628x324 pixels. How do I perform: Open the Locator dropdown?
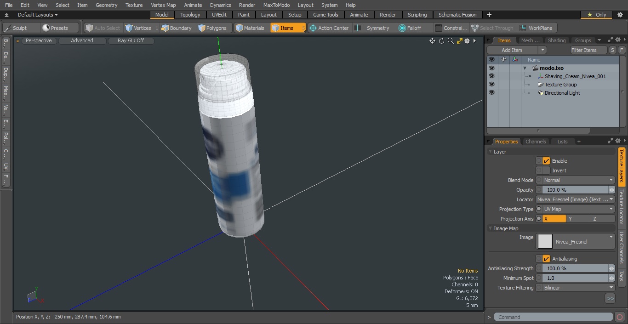575,199
